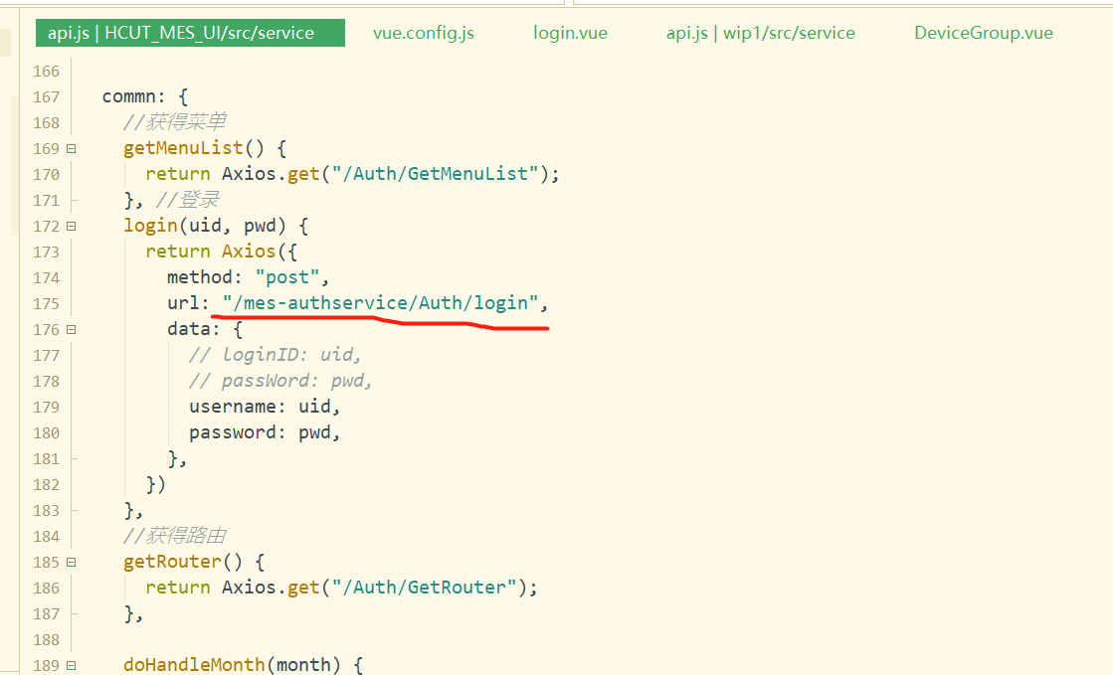Viewport: 1113px width, 675px height.
Task: Click the "post" method value
Action: point(286,277)
